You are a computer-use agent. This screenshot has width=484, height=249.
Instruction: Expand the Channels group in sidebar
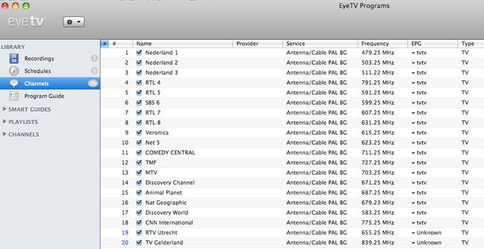[x=5, y=134]
